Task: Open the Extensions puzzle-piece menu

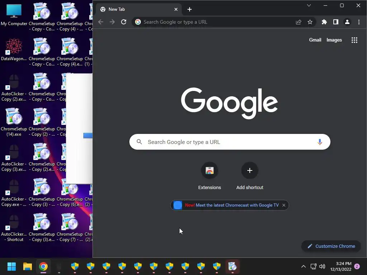Action: point(324,22)
